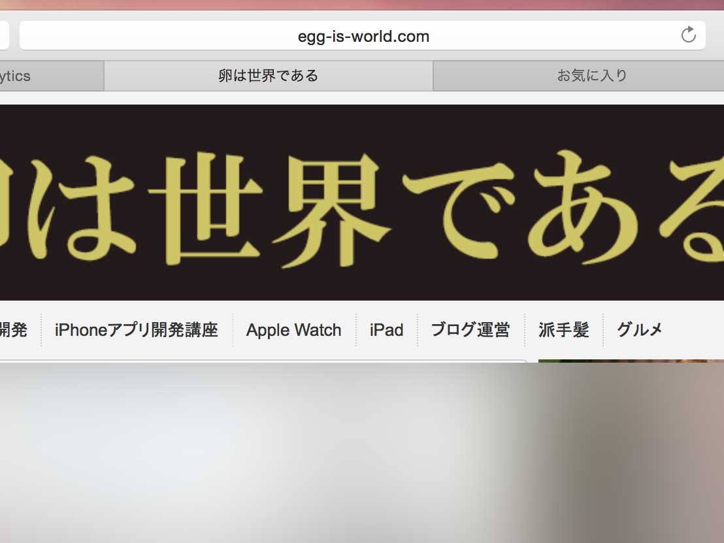Viewport: 724px width, 543px height.
Task: Switch to the Analytics tab
Action: coord(51,76)
